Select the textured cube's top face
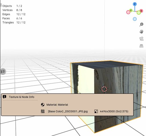146x136 pixels. 108,65
